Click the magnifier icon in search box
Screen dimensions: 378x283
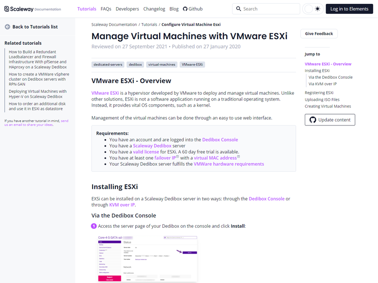pyautogui.click(x=239, y=9)
